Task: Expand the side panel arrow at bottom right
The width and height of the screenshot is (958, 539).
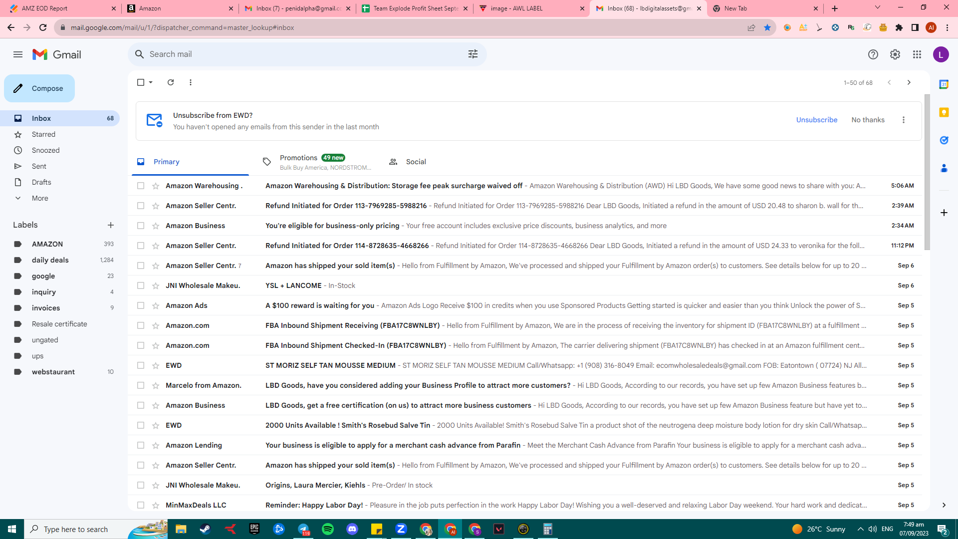Action: (x=944, y=505)
